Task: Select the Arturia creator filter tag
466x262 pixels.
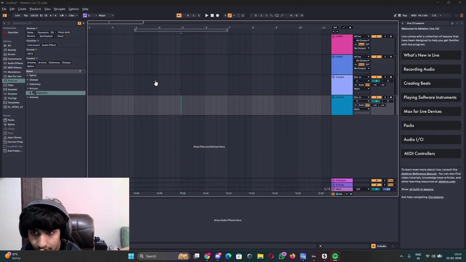Action: click(x=42, y=63)
